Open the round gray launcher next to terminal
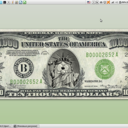The image size is (128, 128). point(9,2)
